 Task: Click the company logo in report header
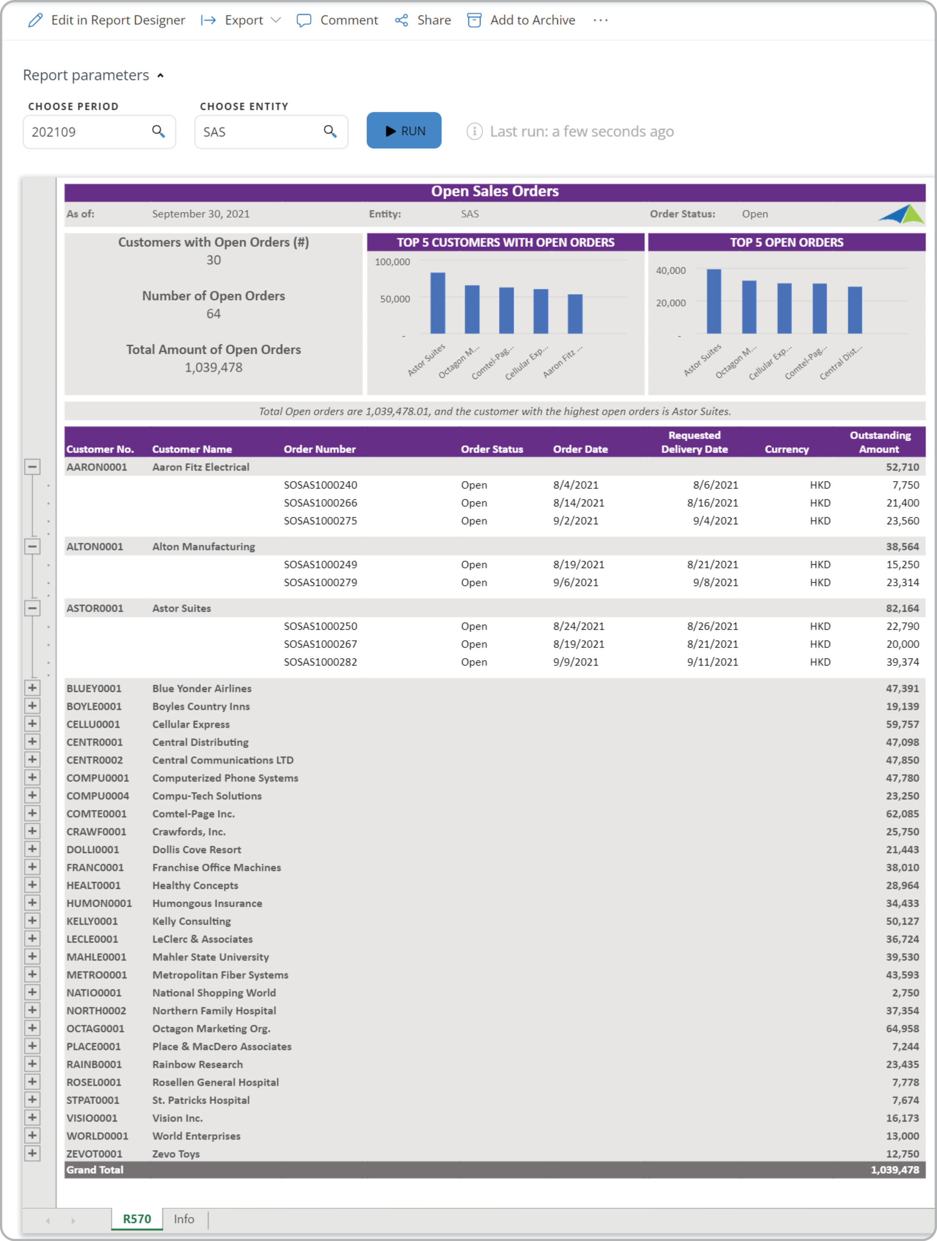[902, 214]
